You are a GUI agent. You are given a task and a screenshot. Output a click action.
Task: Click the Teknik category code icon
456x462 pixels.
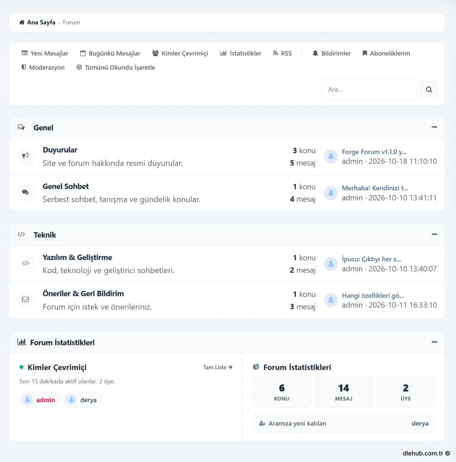(x=21, y=234)
